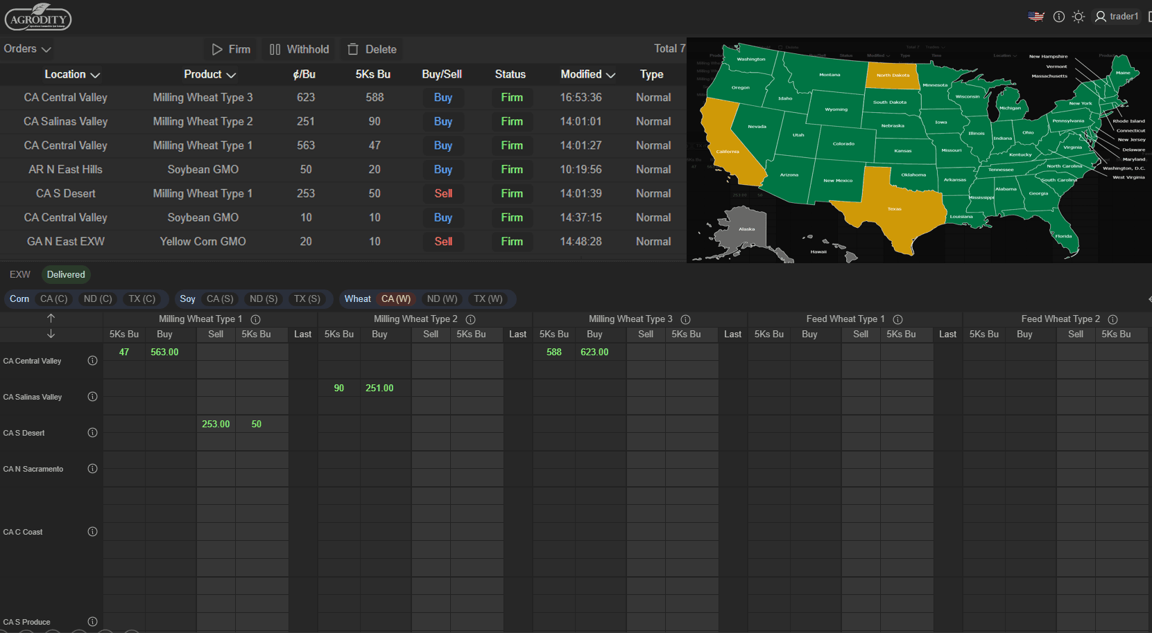Open info for Milling Wheat Type 1
The image size is (1152, 633).
pos(255,319)
